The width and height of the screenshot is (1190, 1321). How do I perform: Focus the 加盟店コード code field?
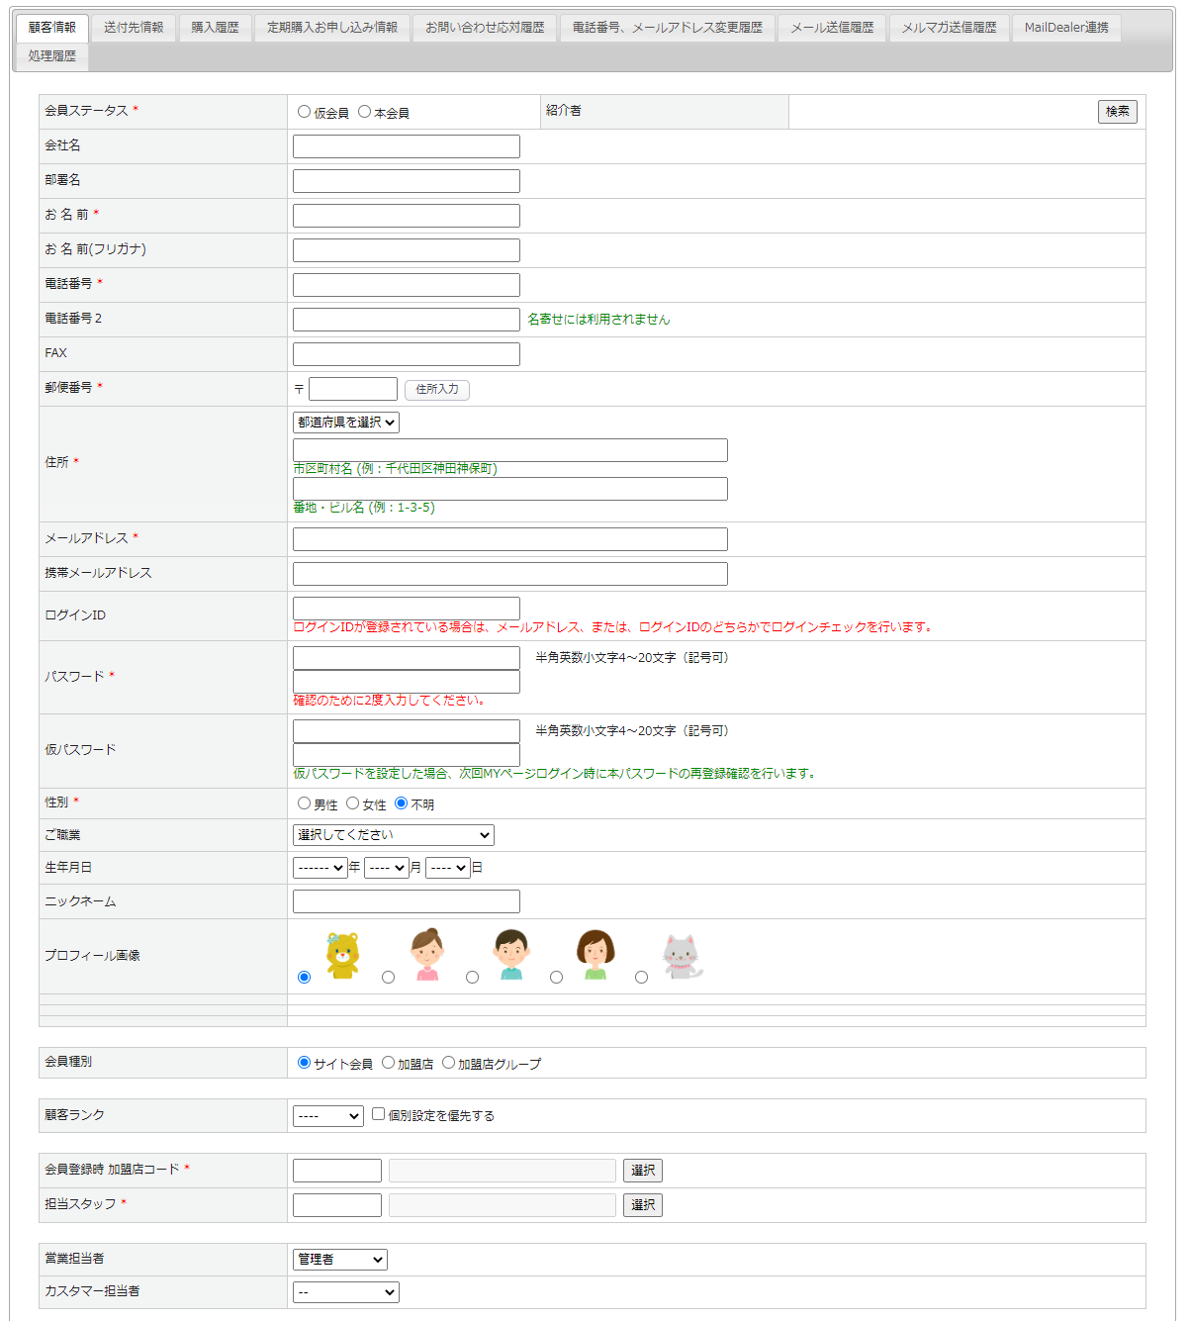337,1171
